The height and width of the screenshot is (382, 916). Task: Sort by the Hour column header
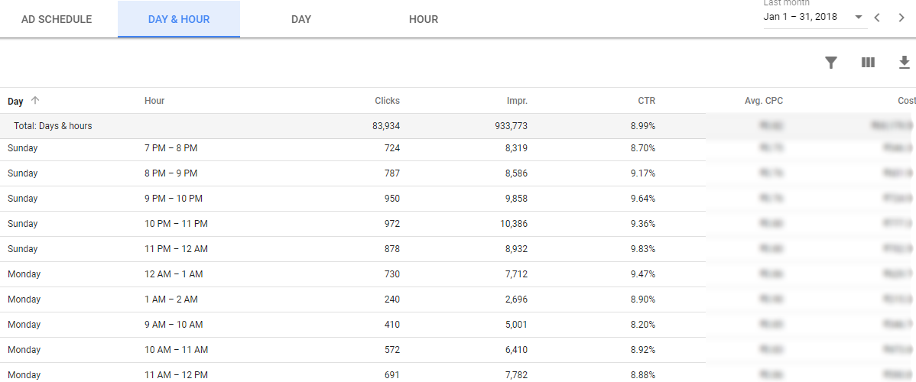(x=154, y=100)
